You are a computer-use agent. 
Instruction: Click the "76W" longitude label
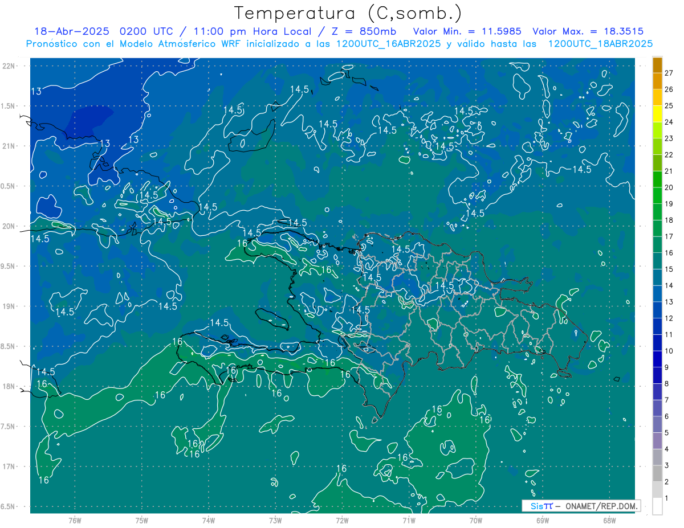click(75, 521)
